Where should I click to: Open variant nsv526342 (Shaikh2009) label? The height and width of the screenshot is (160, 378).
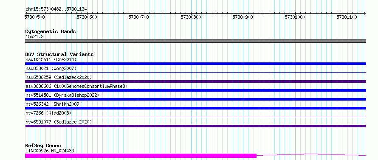(x=54, y=104)
